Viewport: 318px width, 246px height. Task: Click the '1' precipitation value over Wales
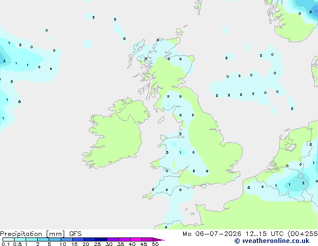click(180, 152)
